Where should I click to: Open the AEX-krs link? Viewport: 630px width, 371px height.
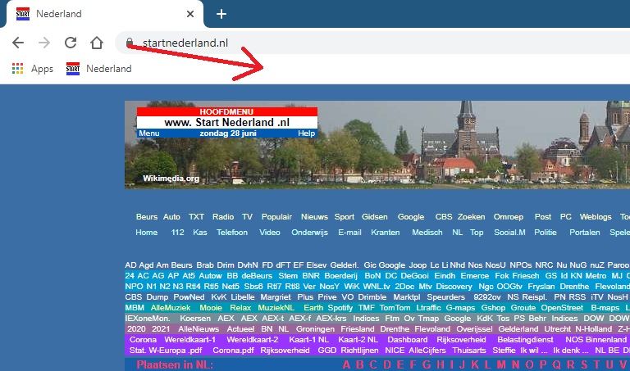pyautogui.click(x=331, y=319)
